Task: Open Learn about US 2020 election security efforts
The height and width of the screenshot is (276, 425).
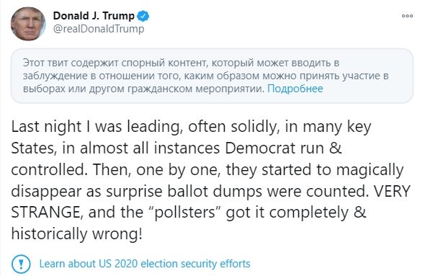Action: [x=145, y=264]
